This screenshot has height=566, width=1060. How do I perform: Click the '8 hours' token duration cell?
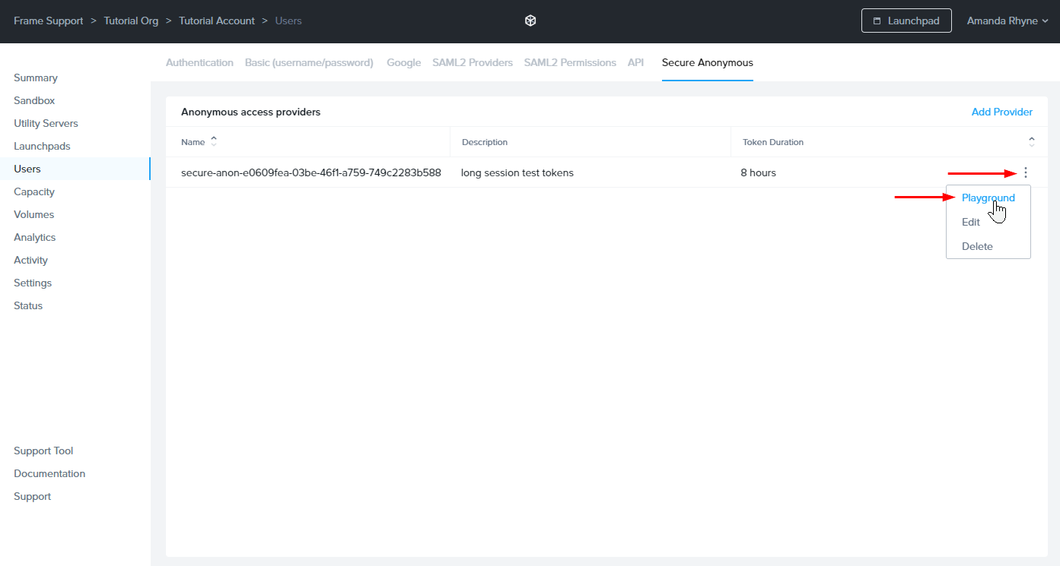pyautogui.click(x=759, y=172)
